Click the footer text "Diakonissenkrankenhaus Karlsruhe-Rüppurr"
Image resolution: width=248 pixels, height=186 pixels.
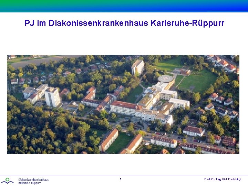coord(33,181)
